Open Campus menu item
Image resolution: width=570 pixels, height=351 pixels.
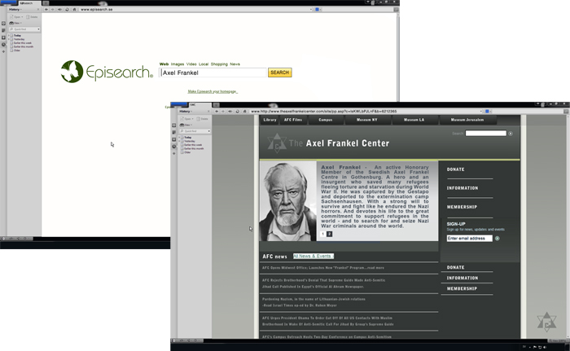[x=326, y=120]
